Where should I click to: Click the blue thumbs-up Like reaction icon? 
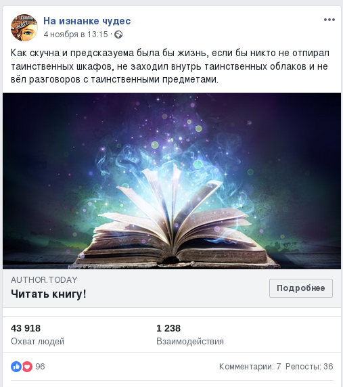point(16,367)
